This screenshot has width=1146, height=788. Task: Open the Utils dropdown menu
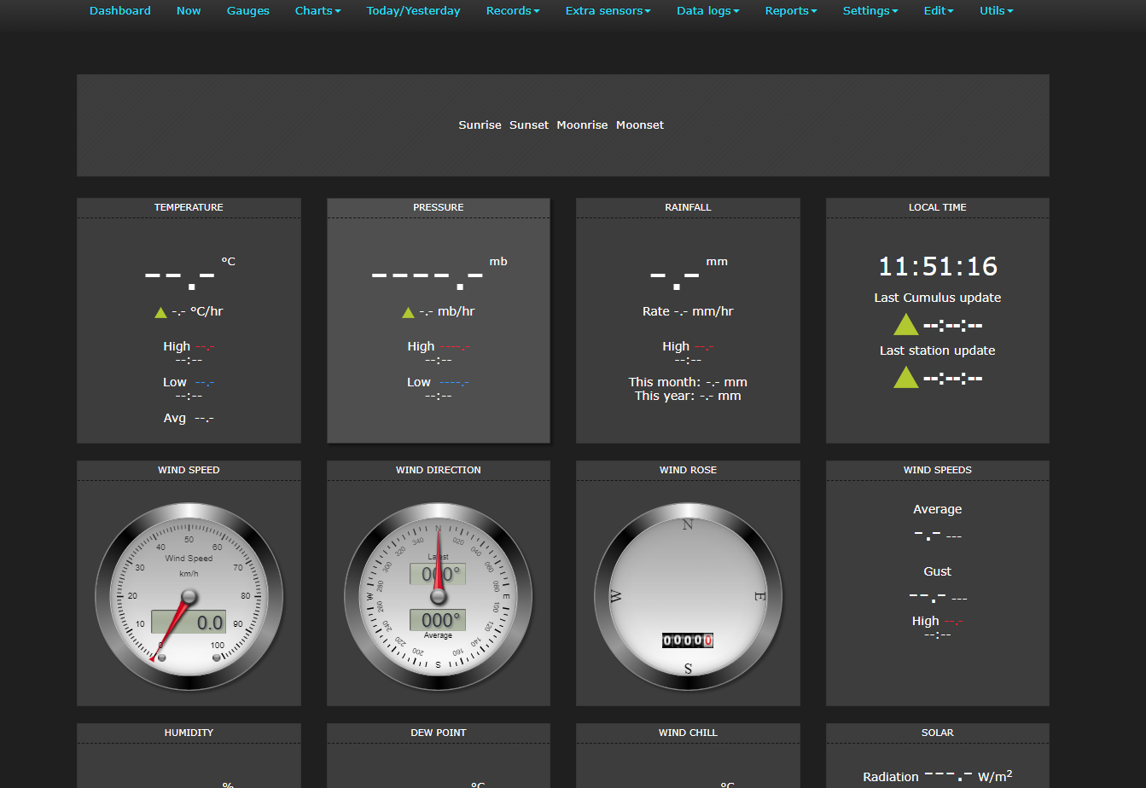tap(996, 11)
